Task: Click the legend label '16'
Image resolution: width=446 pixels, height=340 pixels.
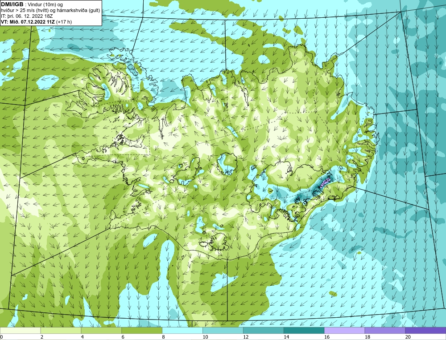Action: point(327,337)
